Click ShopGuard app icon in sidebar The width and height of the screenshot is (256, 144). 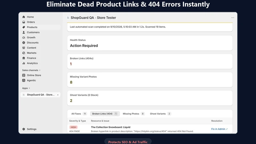(x=24, y=95)
